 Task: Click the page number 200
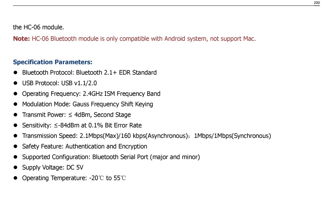[317, 3]
